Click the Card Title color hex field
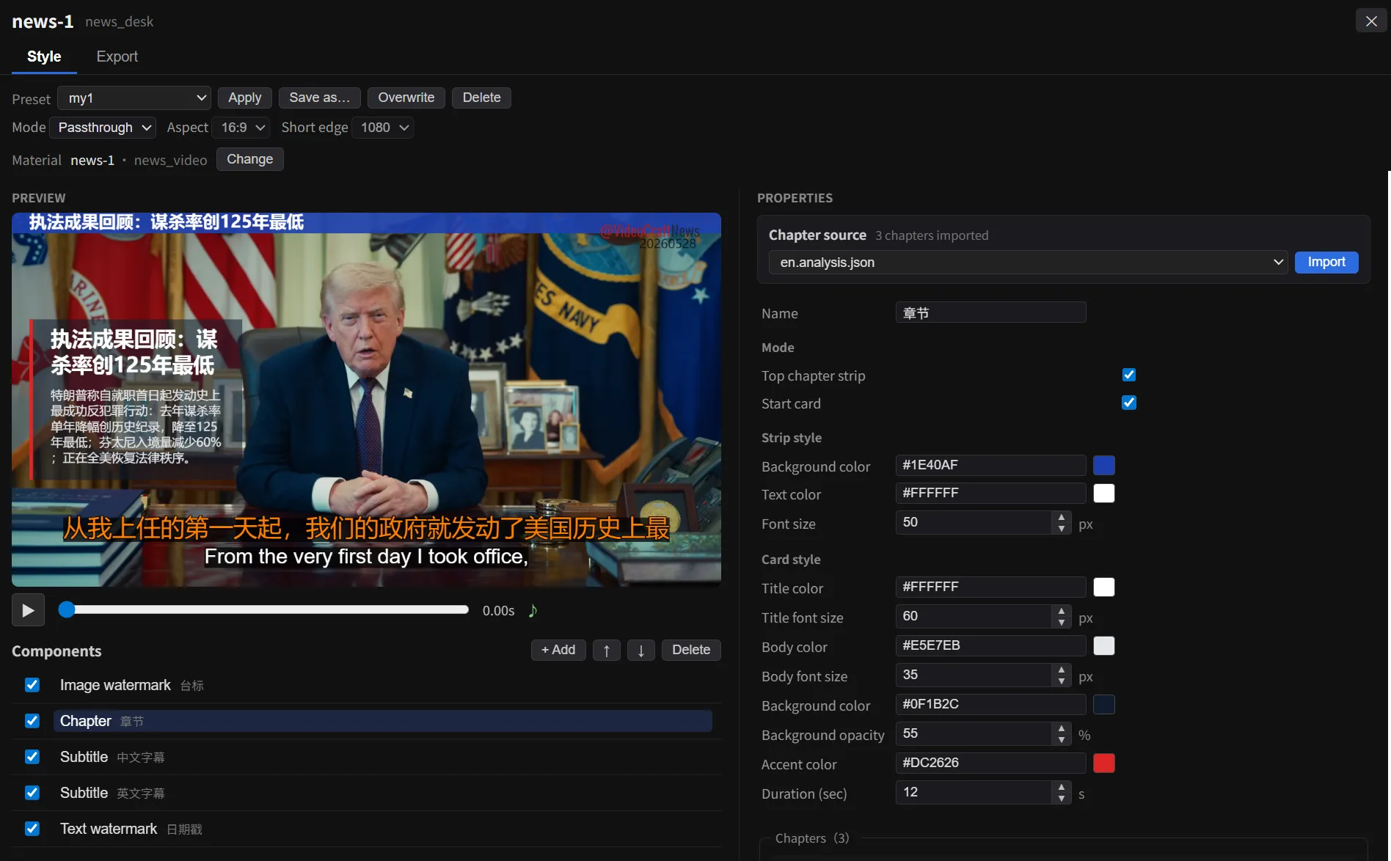The width and height of the screenshot is (1391, 861). click(990, 587)
